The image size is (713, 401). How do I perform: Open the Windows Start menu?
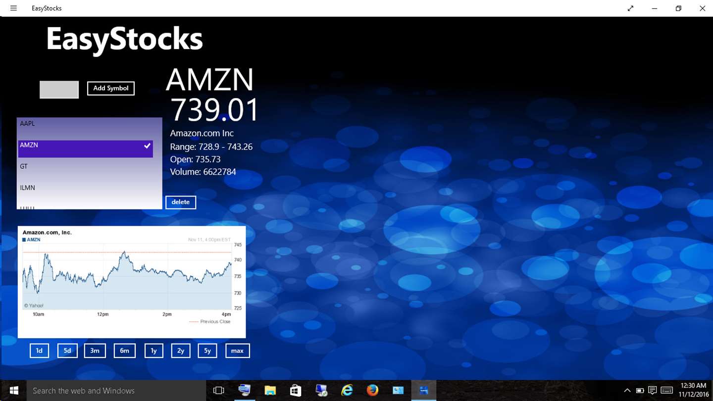(13, 391)
